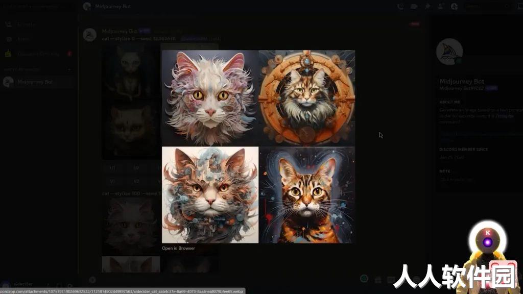Click the attachment plus in message bar
The height and width of the screenshot is (294, 523).
tap(92, 280)
